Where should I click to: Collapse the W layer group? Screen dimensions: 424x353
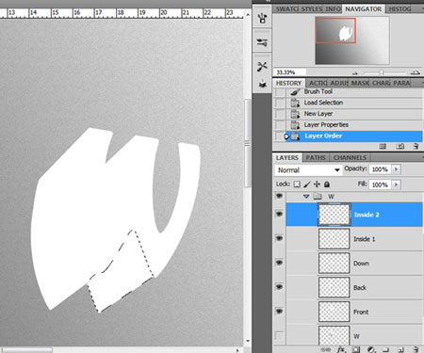point(306,197)
